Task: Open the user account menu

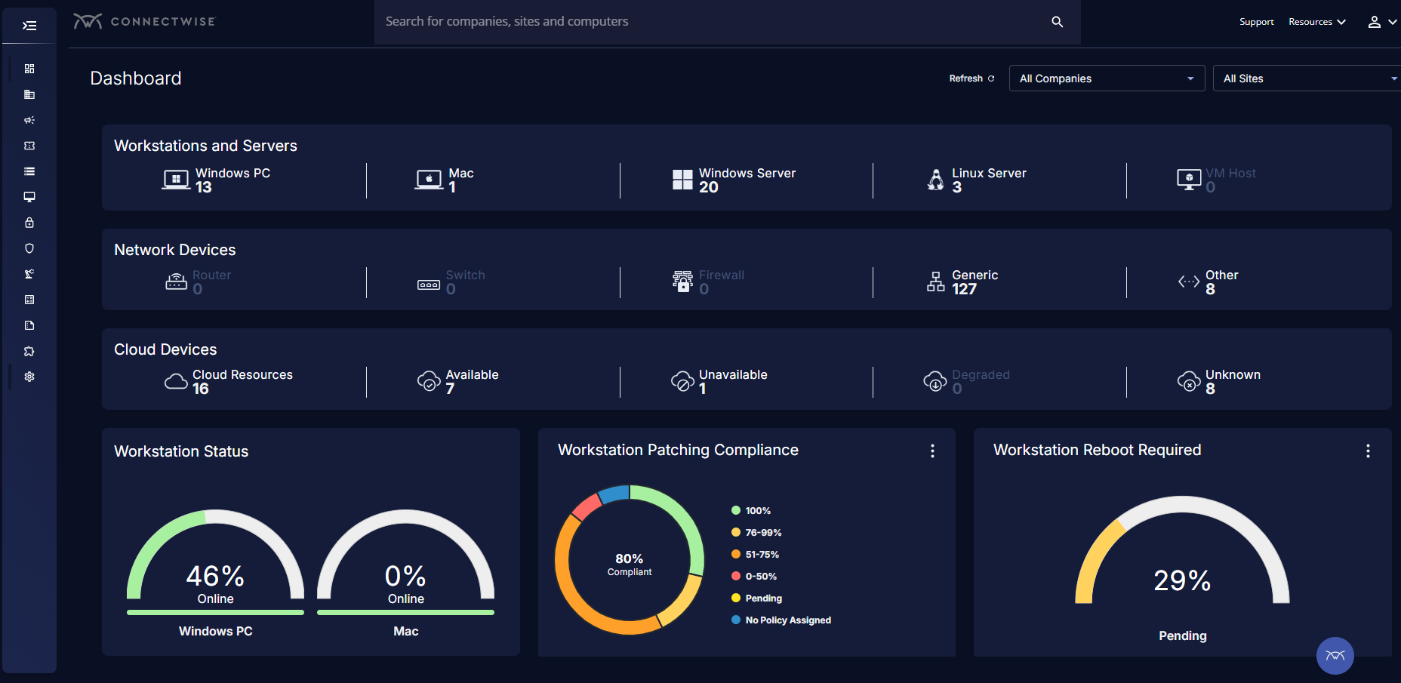Action: coord(1382,22)
